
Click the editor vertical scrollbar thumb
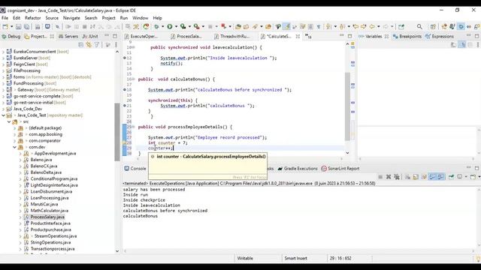point(347,106)
